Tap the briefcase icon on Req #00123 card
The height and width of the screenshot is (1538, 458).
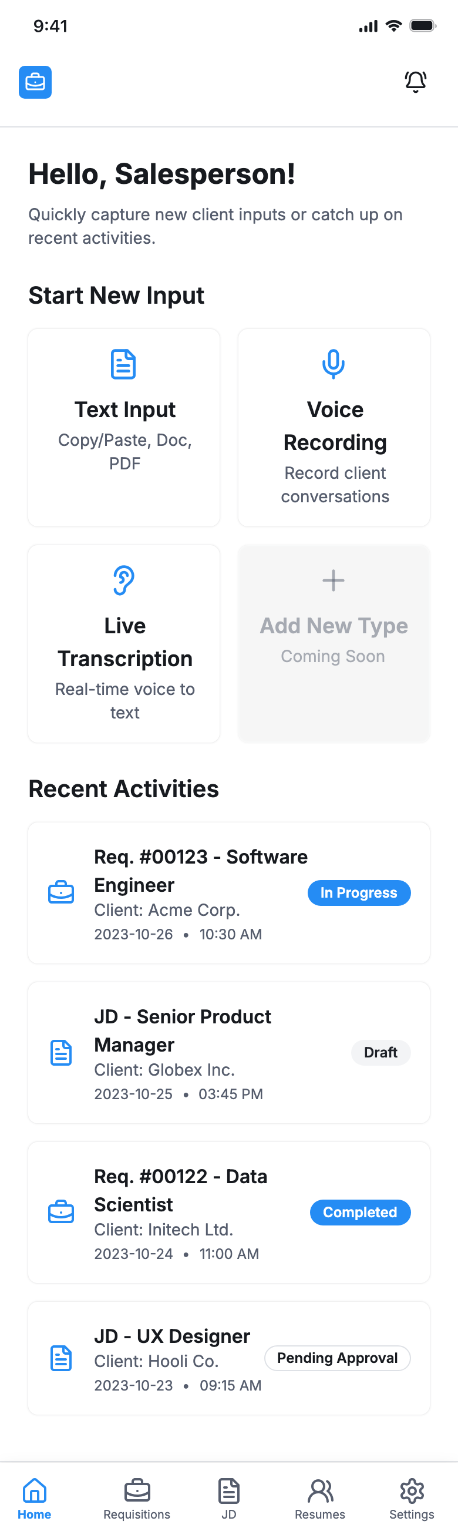pyautogui.click(x=61, y=892)
